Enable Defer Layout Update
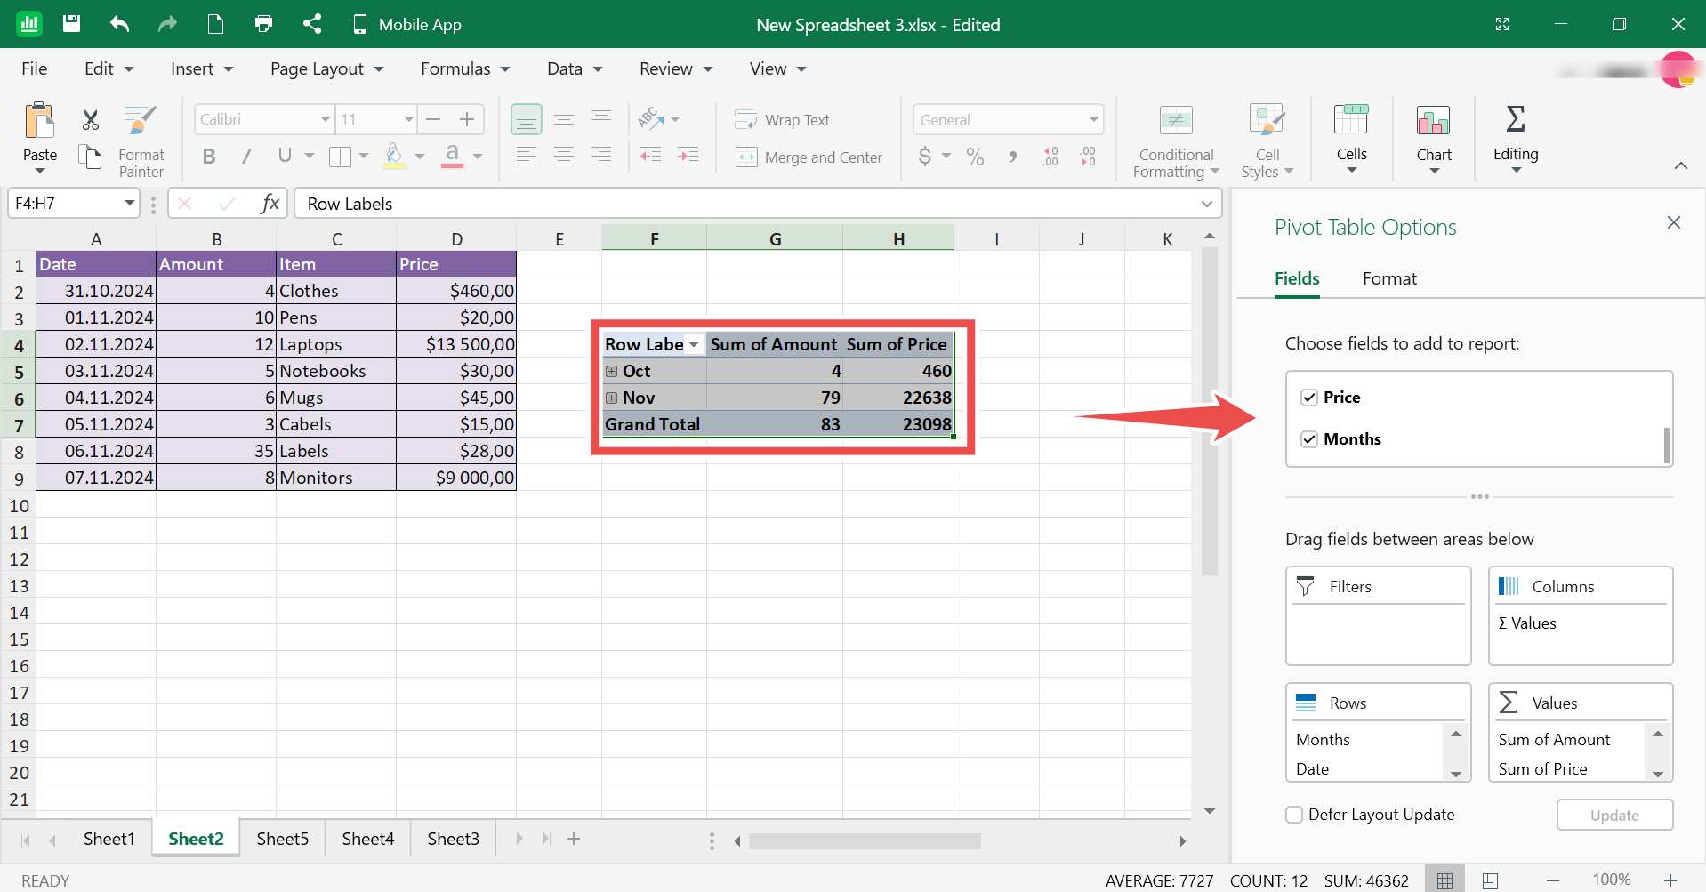 tap(1293, 814)
